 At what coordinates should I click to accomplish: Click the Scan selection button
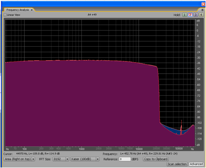coord(177,164)
